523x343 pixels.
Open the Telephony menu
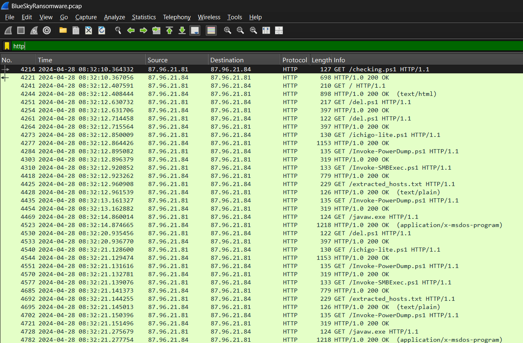[x=177, y=17]
